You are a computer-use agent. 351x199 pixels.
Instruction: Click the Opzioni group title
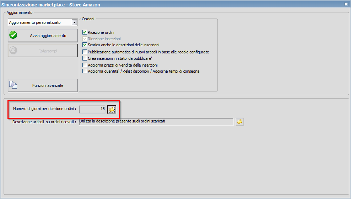pos(88,19)
